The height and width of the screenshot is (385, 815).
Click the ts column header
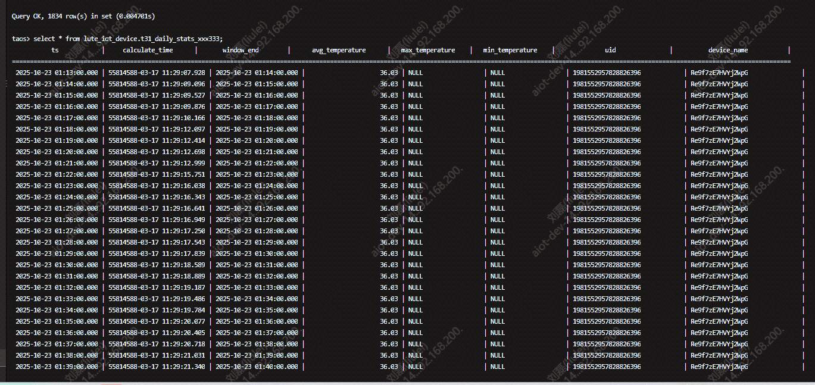[x=55, y=51]
